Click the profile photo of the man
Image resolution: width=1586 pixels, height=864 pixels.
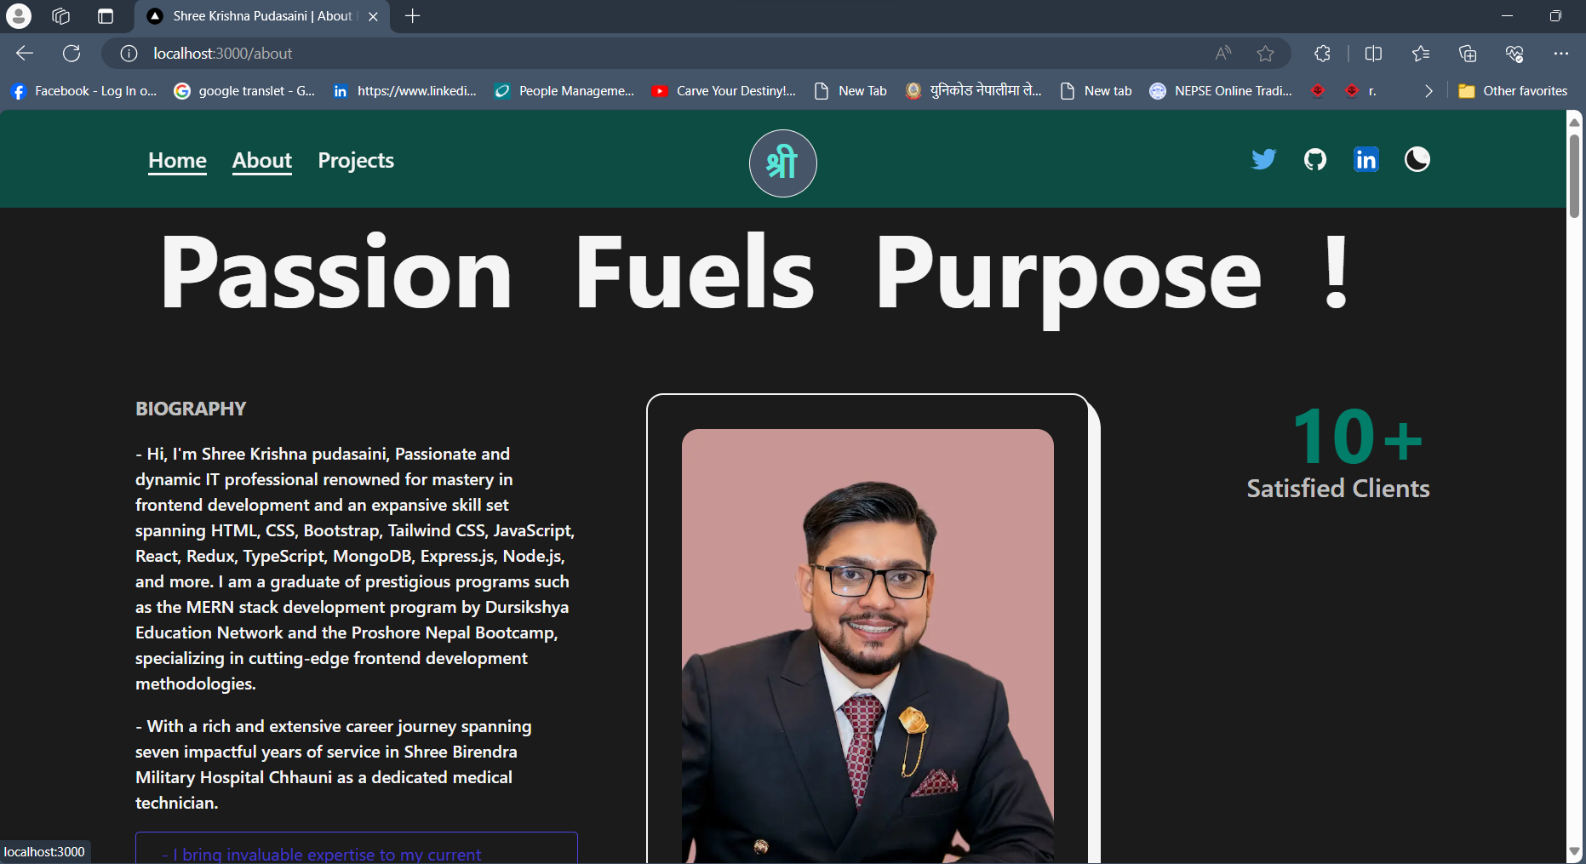click(867, 646)
